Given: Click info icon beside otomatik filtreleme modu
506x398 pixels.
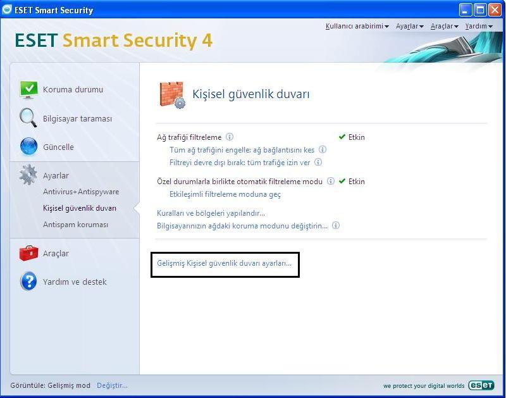Looking at the screenshot, I should click(330, 181).
